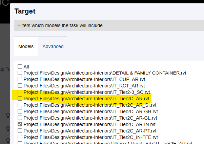This screenshot has height=144, width=204.
Task: Check the highlighted IT_Tier2C_AR.rvt checkbox
Action: [20, 99]
